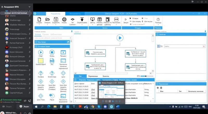
Task: Collapse the log panel chevron
Action: [x=75, y=80]
